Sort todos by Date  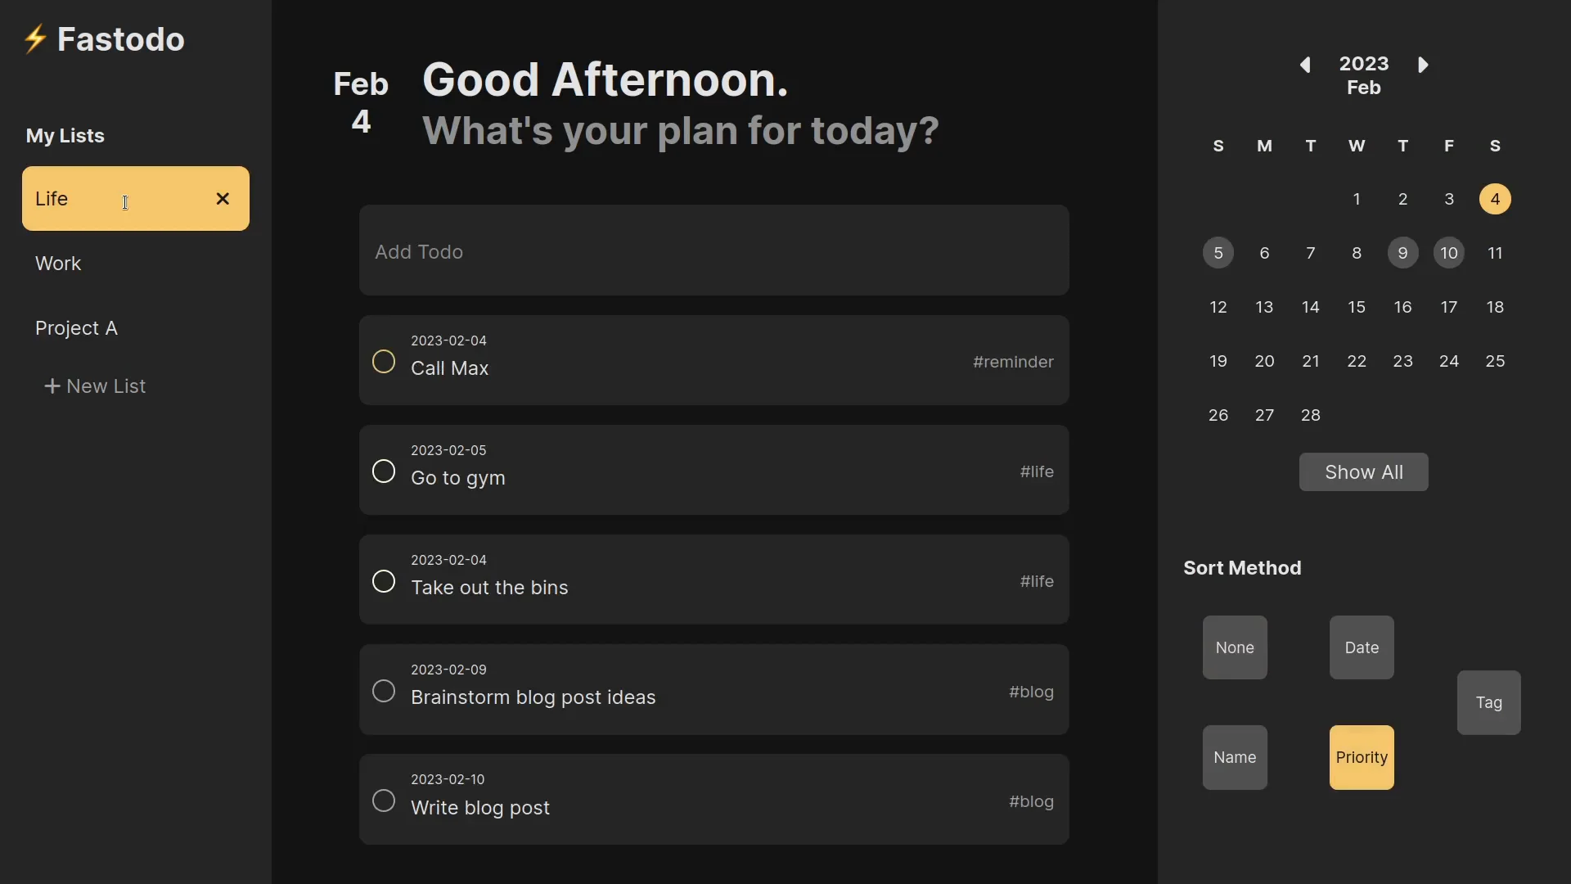click(1361, 647)
